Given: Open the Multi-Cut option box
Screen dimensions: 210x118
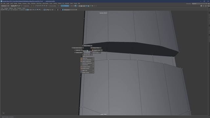Looking at the screenshot, I should point(82,50).
